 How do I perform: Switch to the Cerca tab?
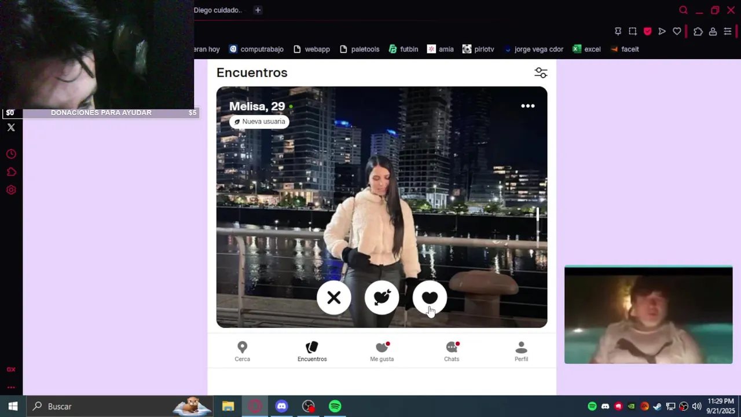point(243,352)
